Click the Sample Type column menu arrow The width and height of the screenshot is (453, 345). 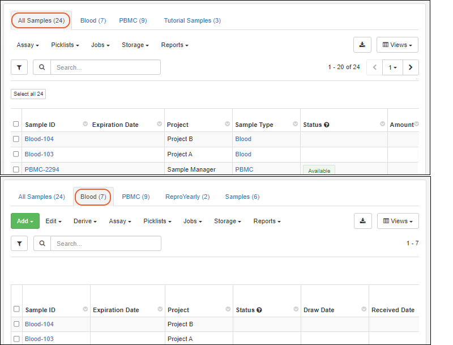click(x=294, y=124)
